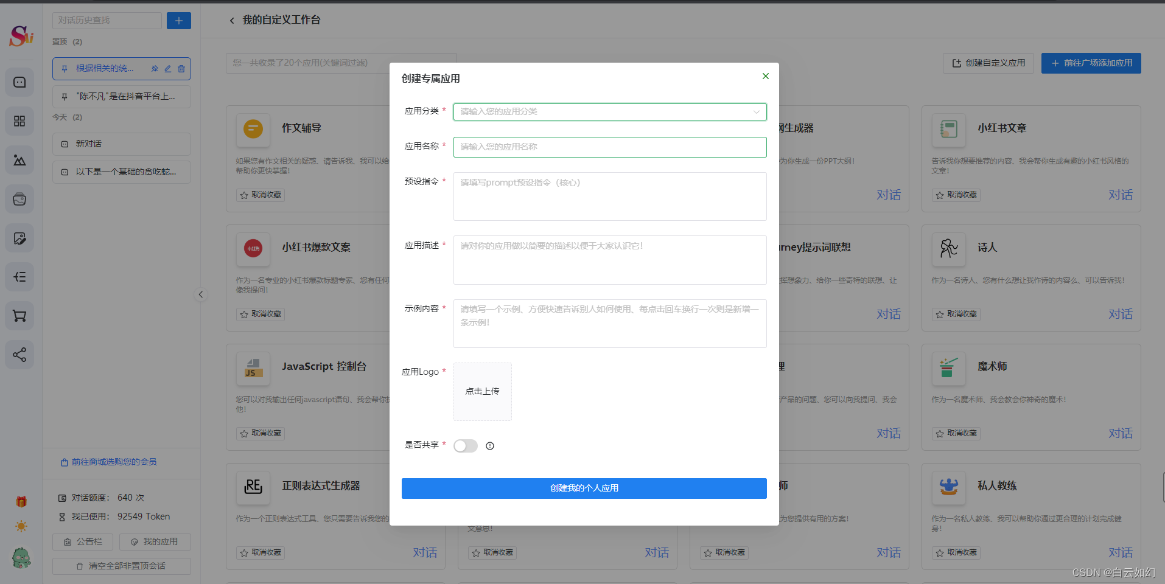The image size is (1165, 584).
Task: Open the chat icon in left sidebar
Action: 19,82
